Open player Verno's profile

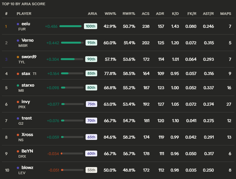point(27,40)
